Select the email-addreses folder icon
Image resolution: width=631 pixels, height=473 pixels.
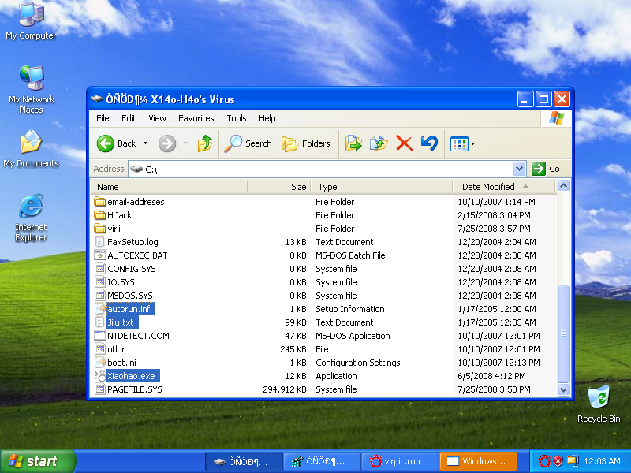(x=100, y=202)
